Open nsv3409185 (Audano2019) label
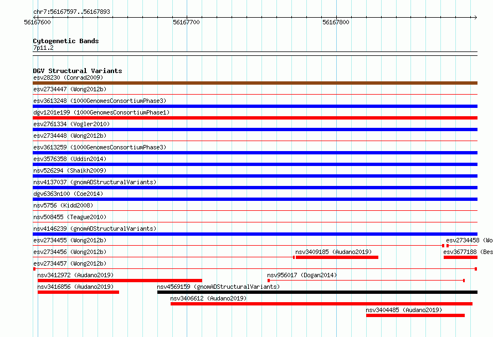The height and width of the screenshot is (337, 493). [333, 252]
